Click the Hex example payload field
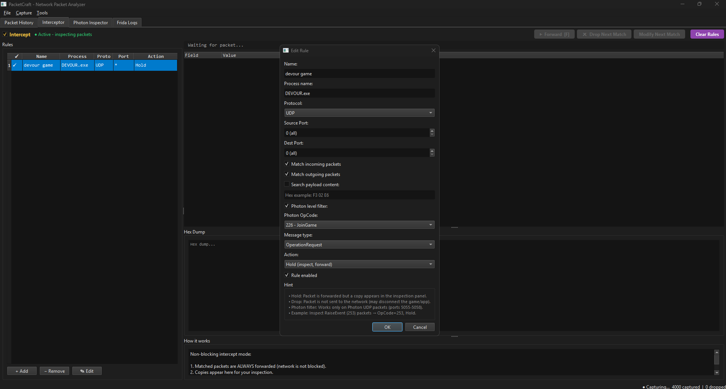726x389 pixels. pyautogui.click(x=359, y=195)
